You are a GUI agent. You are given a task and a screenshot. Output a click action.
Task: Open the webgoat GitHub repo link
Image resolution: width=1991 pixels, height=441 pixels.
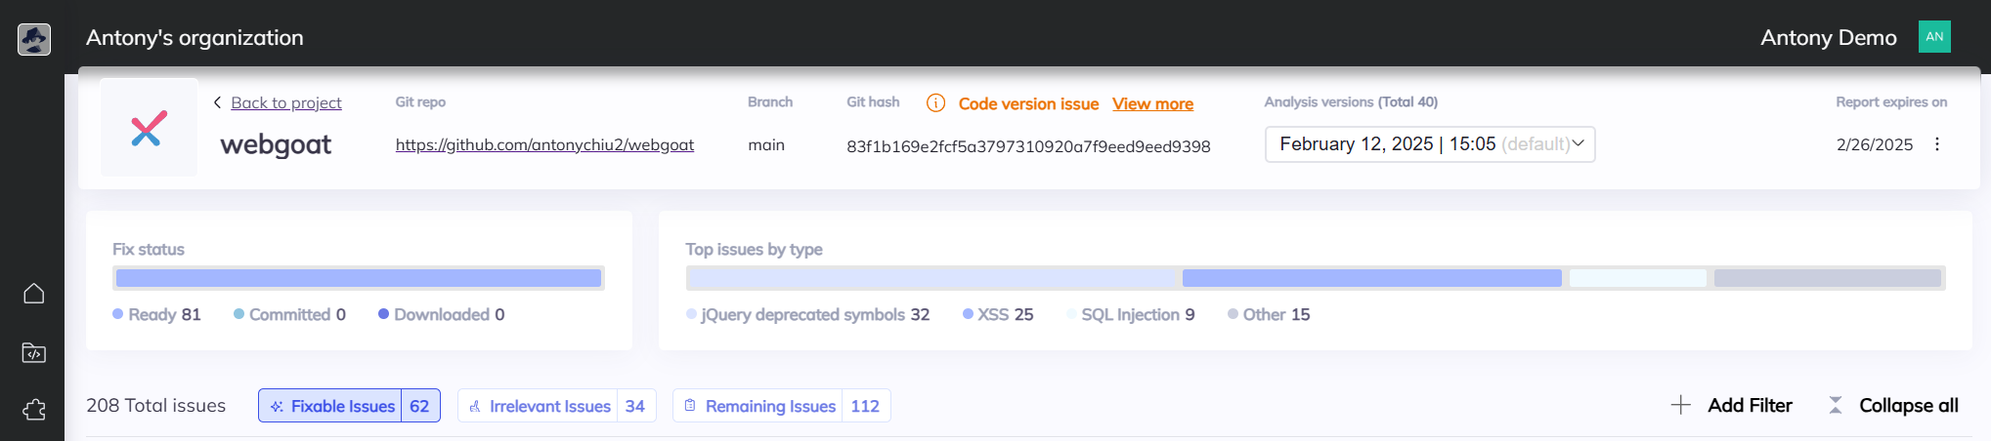pyautogui.click(x=544, y=145)
